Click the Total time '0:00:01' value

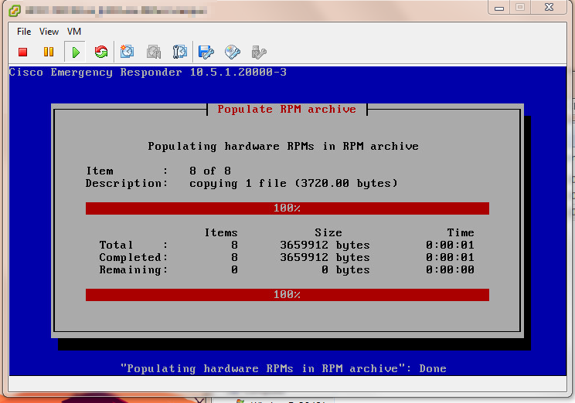pyautogui.click(x=450, y=245)
